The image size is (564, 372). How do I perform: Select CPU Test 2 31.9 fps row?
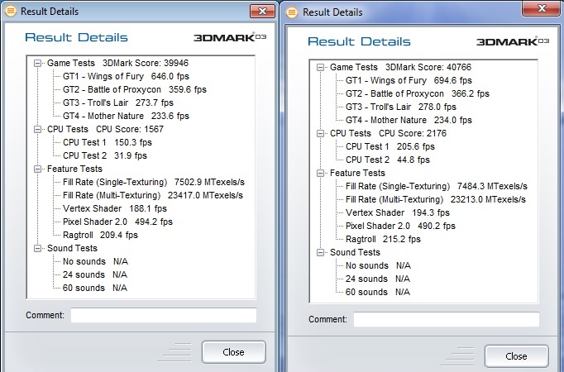click(x=105, y=155)
